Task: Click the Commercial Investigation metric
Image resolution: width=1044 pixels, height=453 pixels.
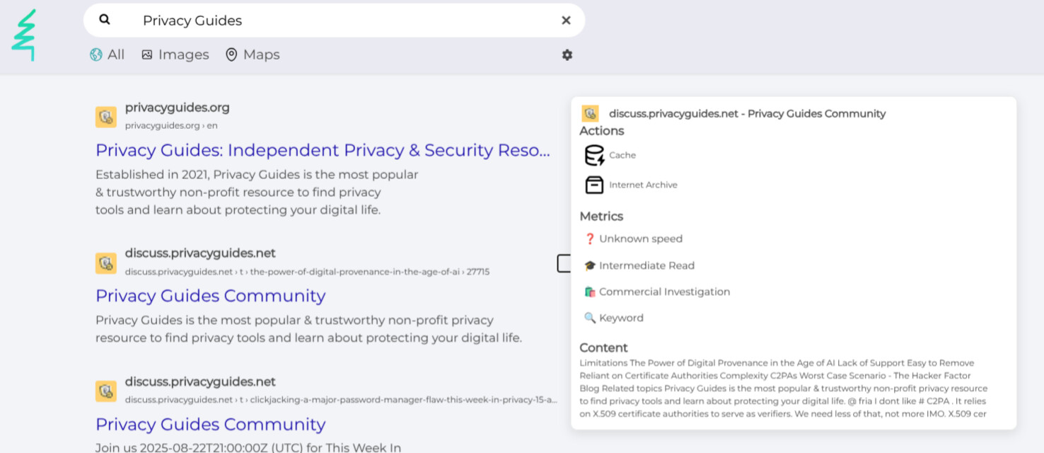Action: pyautogui.click(x=657, y=292)
